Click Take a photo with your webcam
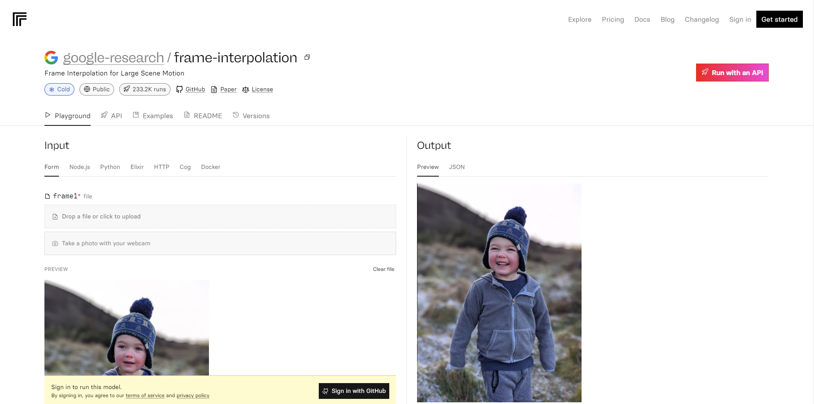 220,243
